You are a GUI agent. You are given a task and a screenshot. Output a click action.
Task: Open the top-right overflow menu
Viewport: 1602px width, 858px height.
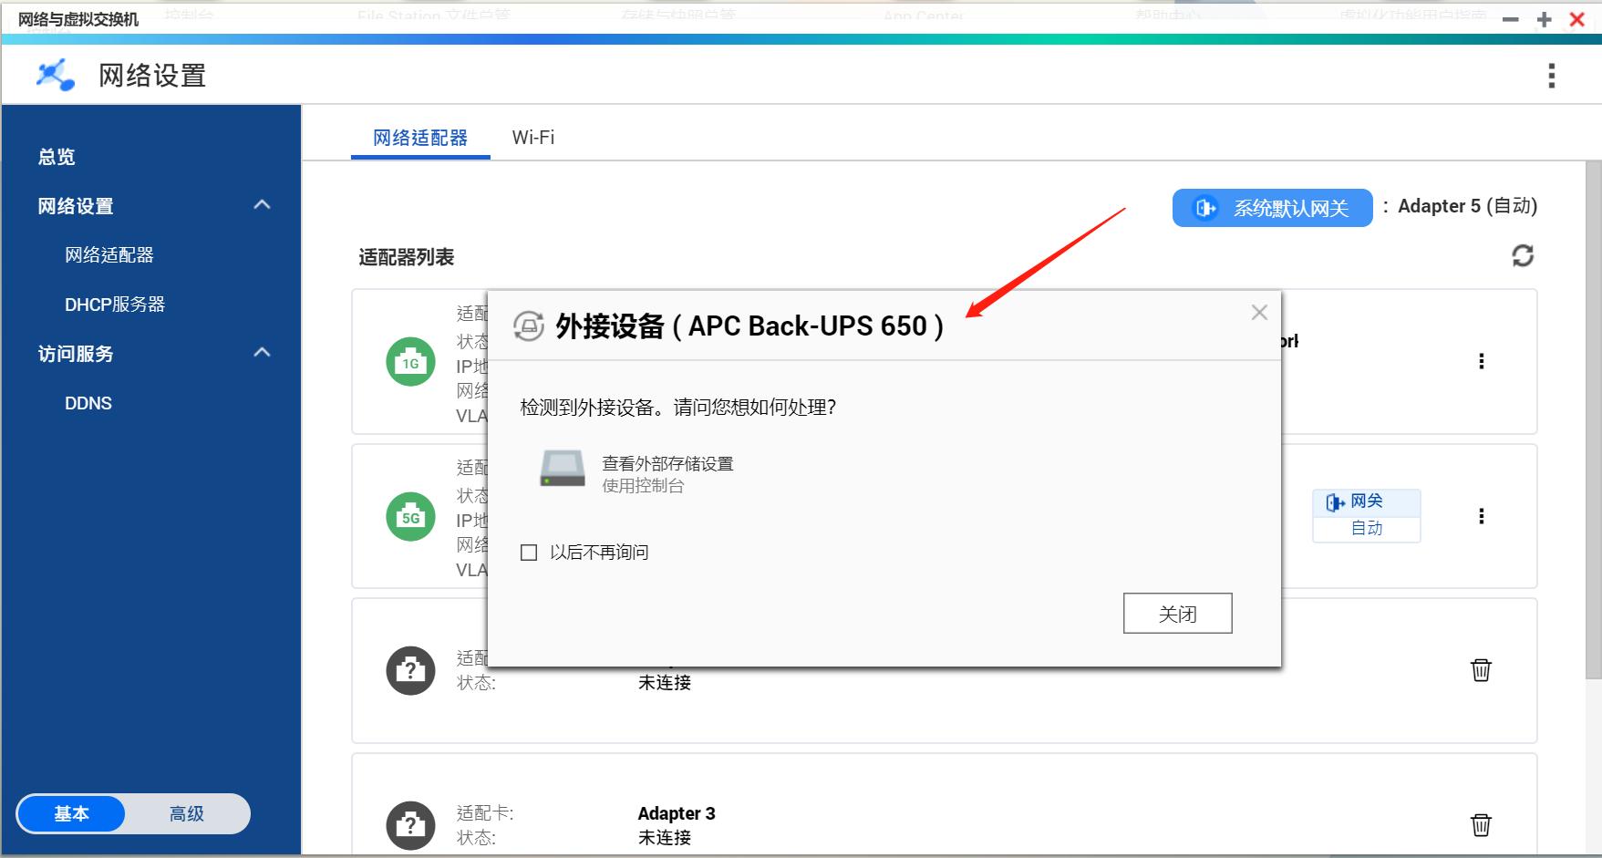[x=1551, y=77]
